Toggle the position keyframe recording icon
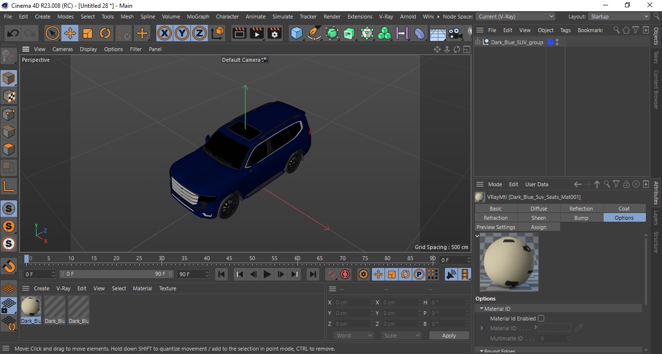662x354 pixels. (x=378, y=274)
